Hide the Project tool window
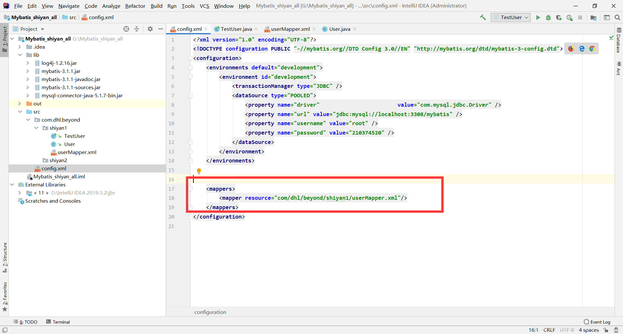Image resolution: width=623 pixels, height=334 pixels. (160, 29)
